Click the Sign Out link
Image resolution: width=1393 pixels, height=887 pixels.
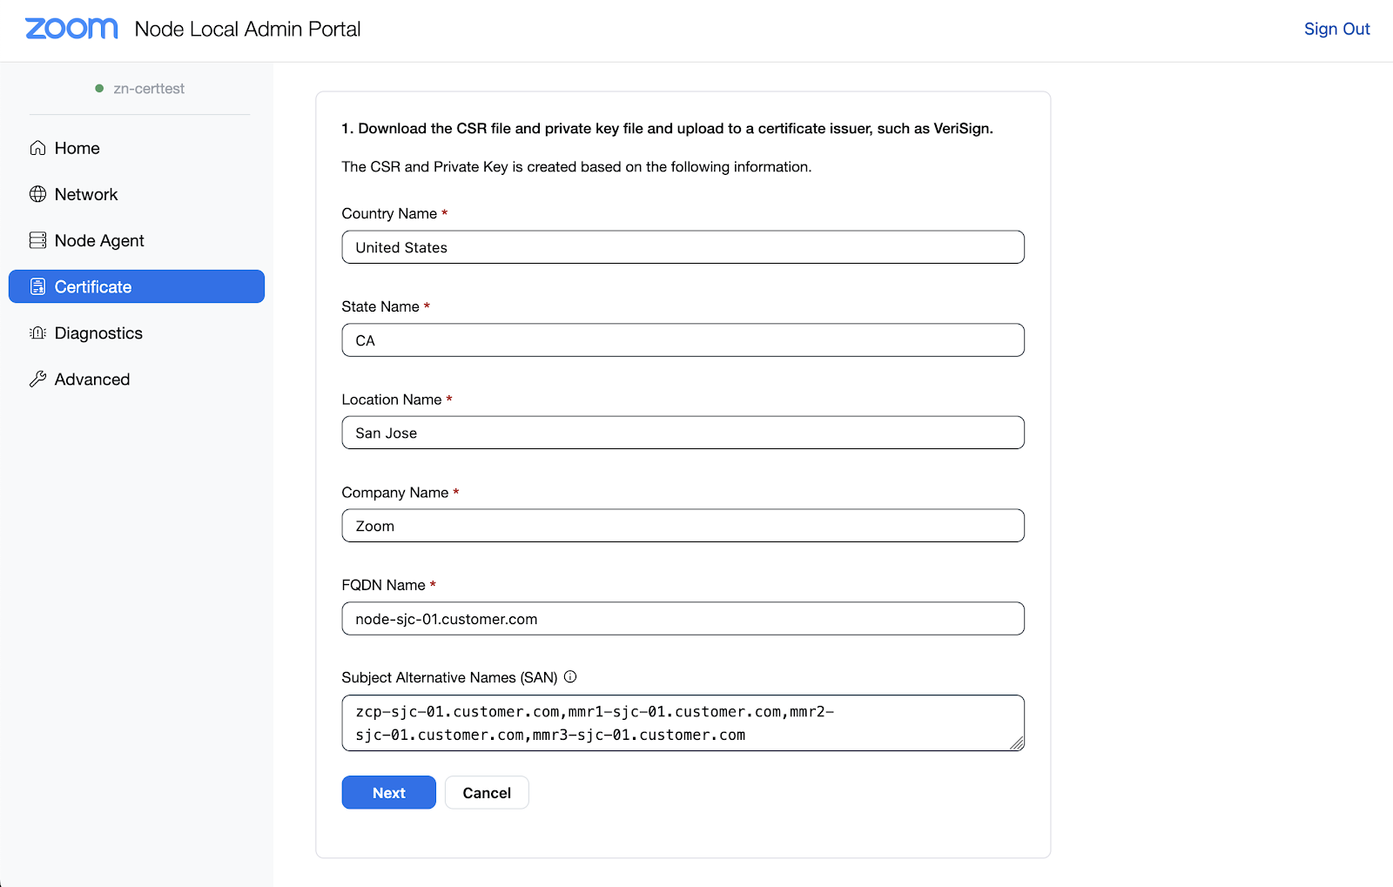(1336, 29)
